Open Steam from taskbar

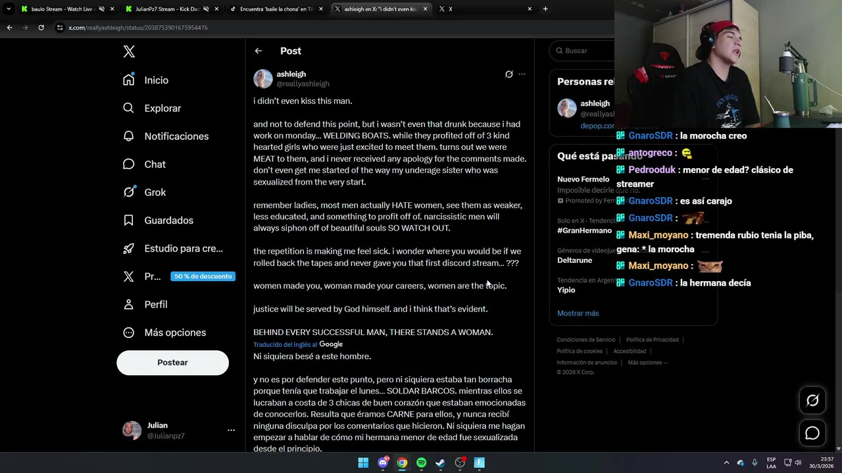tap(440, 462)
